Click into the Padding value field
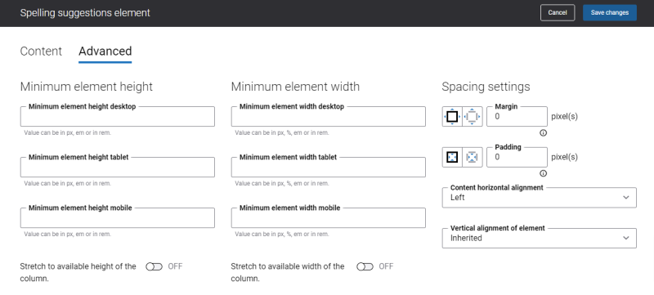The image size is (654, 295). (517, 157)
